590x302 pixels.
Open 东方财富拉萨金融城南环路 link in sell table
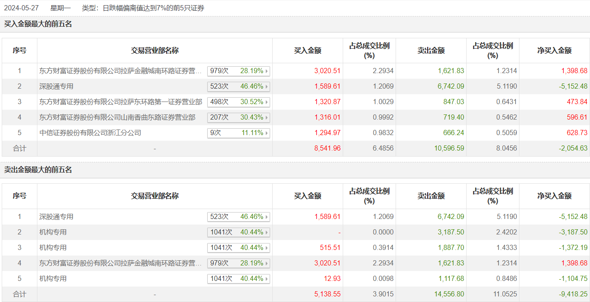point(120,263)
